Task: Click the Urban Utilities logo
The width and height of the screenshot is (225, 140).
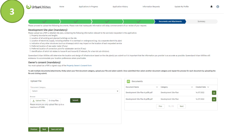Action: pyautogui.click(x=39, y=7)
